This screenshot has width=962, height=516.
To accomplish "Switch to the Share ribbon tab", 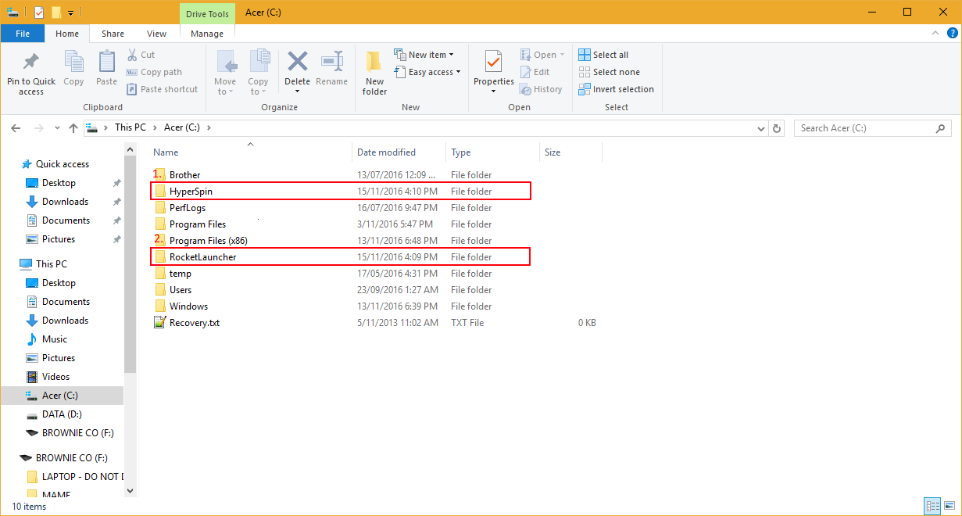I will (113, 34).
